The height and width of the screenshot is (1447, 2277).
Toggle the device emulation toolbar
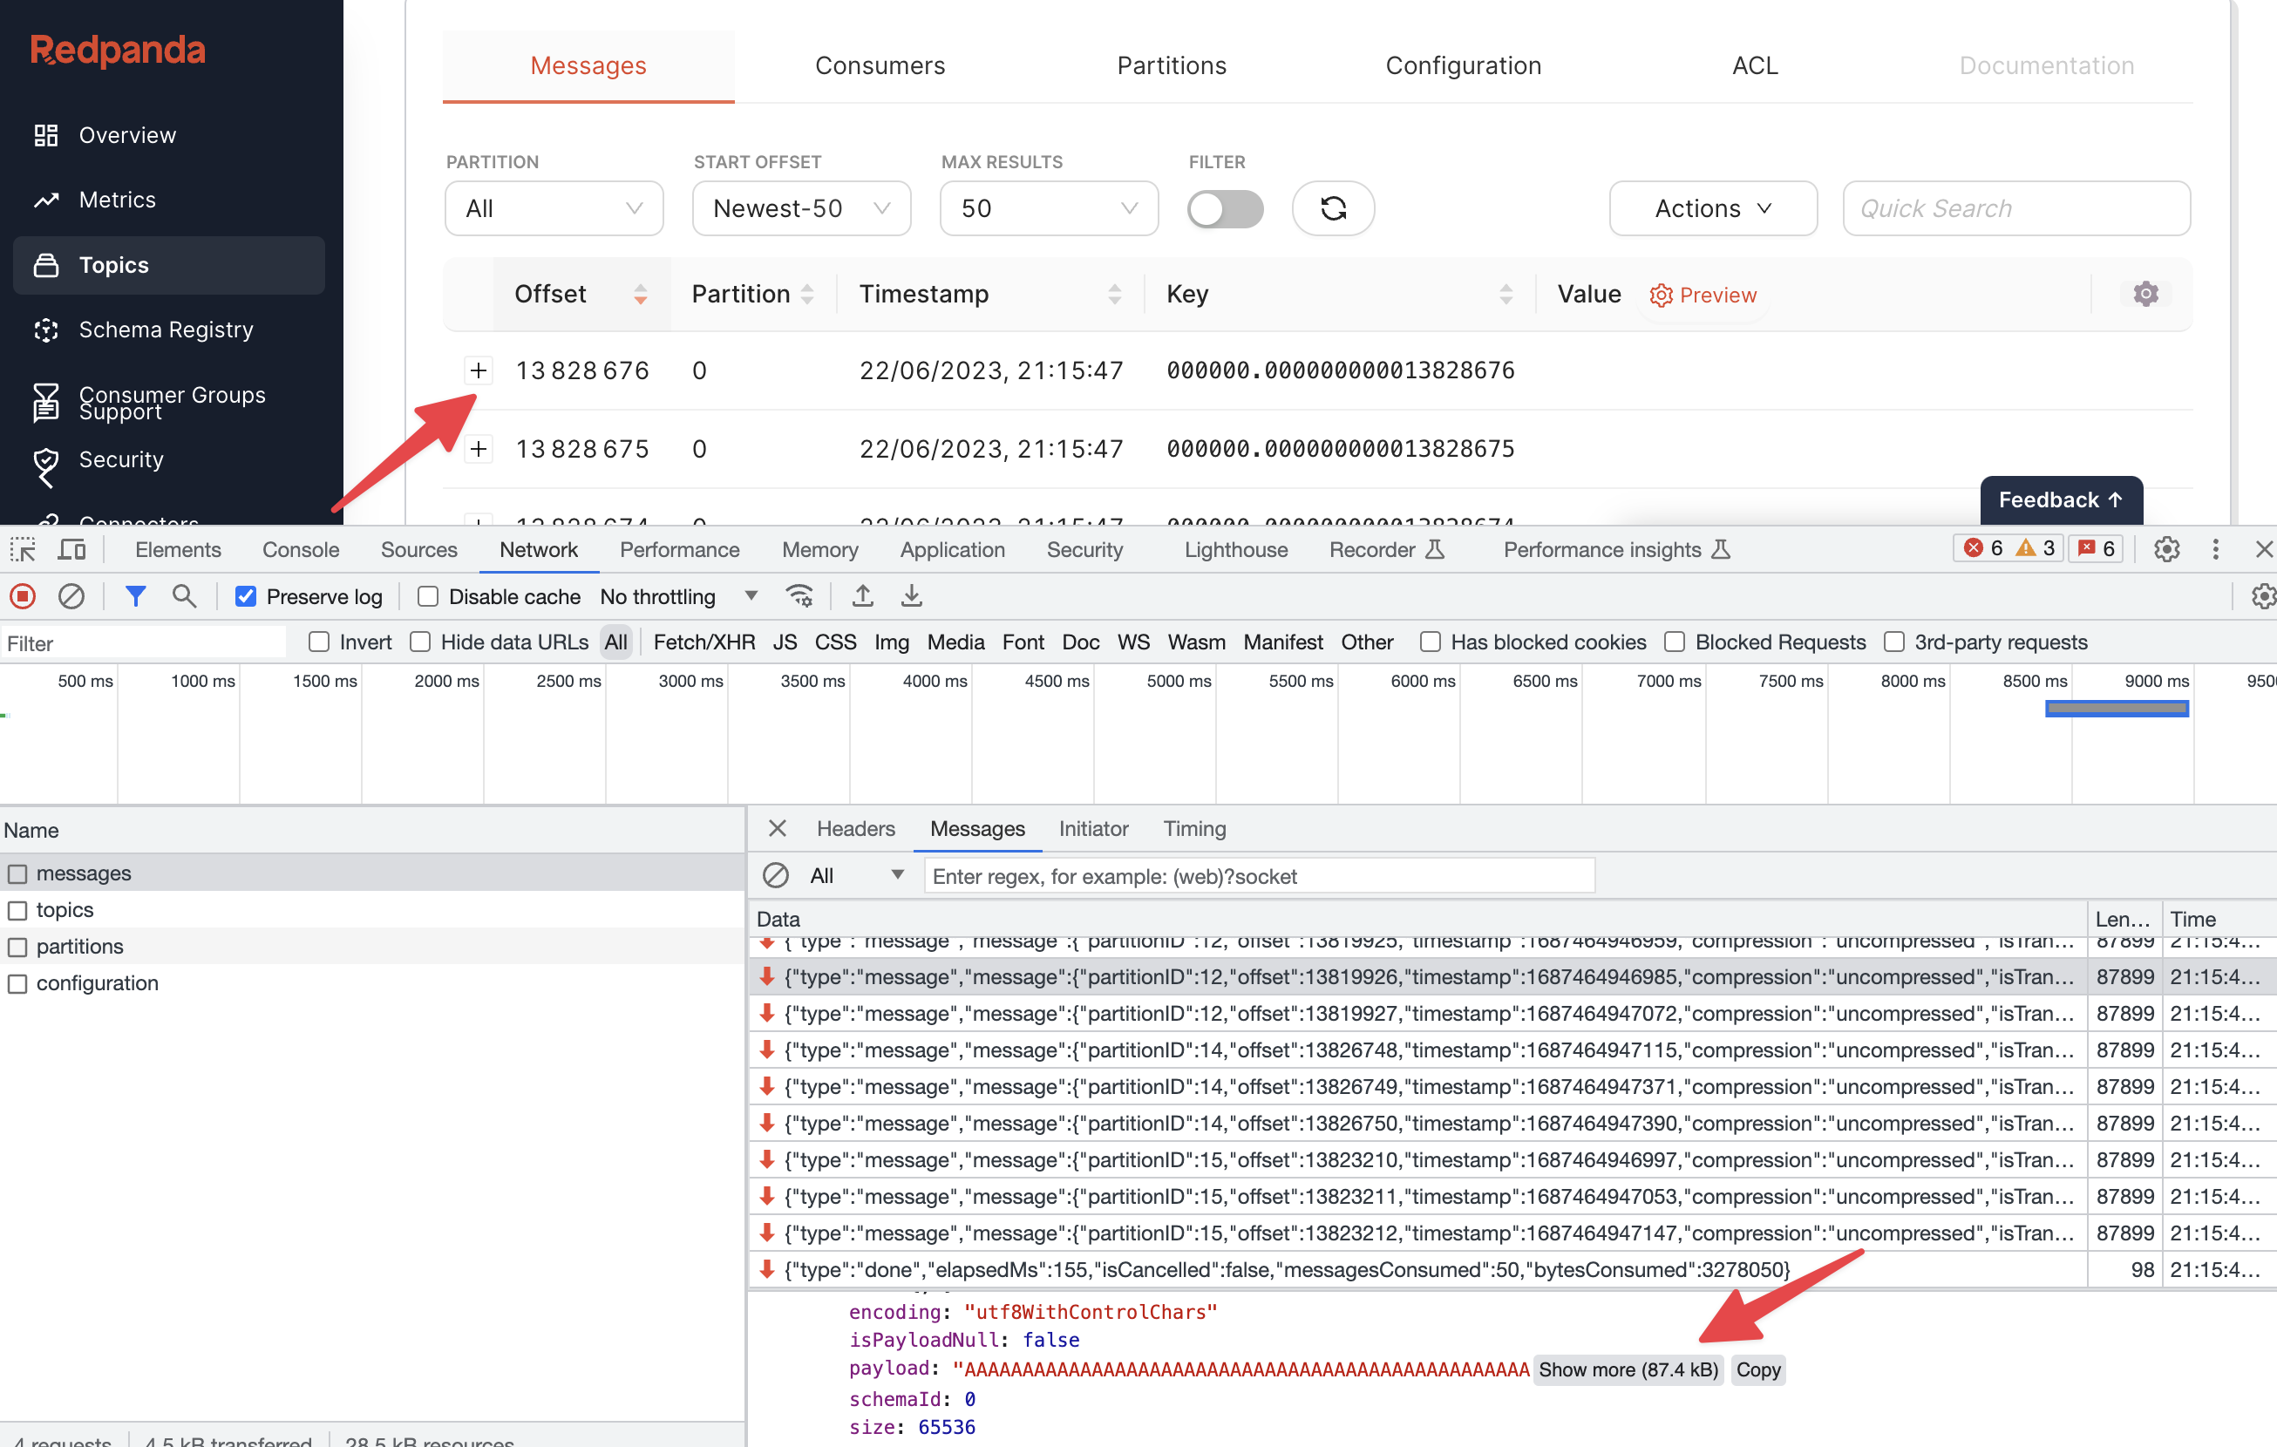[71, 548]
